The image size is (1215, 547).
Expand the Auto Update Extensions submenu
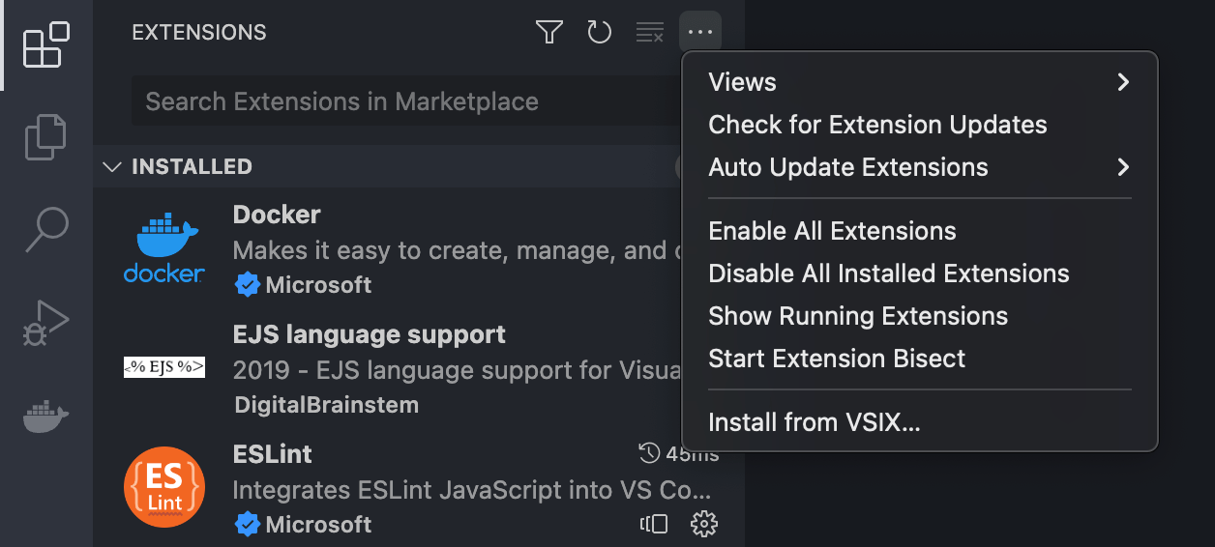pyautogui.click(x=919, y=167)
